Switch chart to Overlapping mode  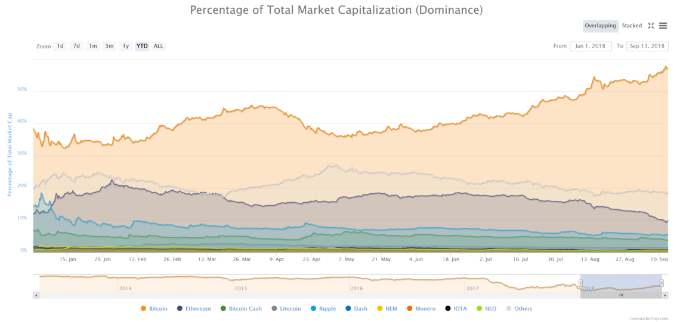(x=600, y=26)
